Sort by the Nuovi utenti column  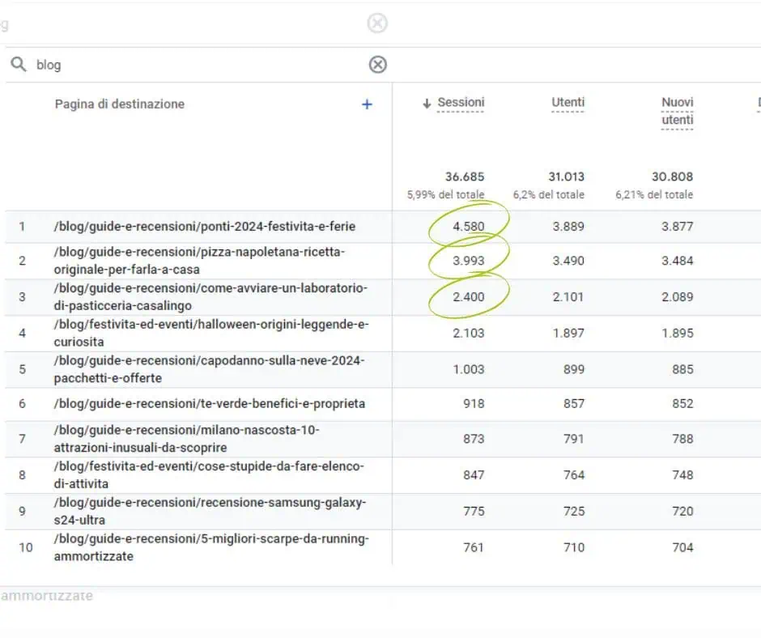[x=677, y=111]
